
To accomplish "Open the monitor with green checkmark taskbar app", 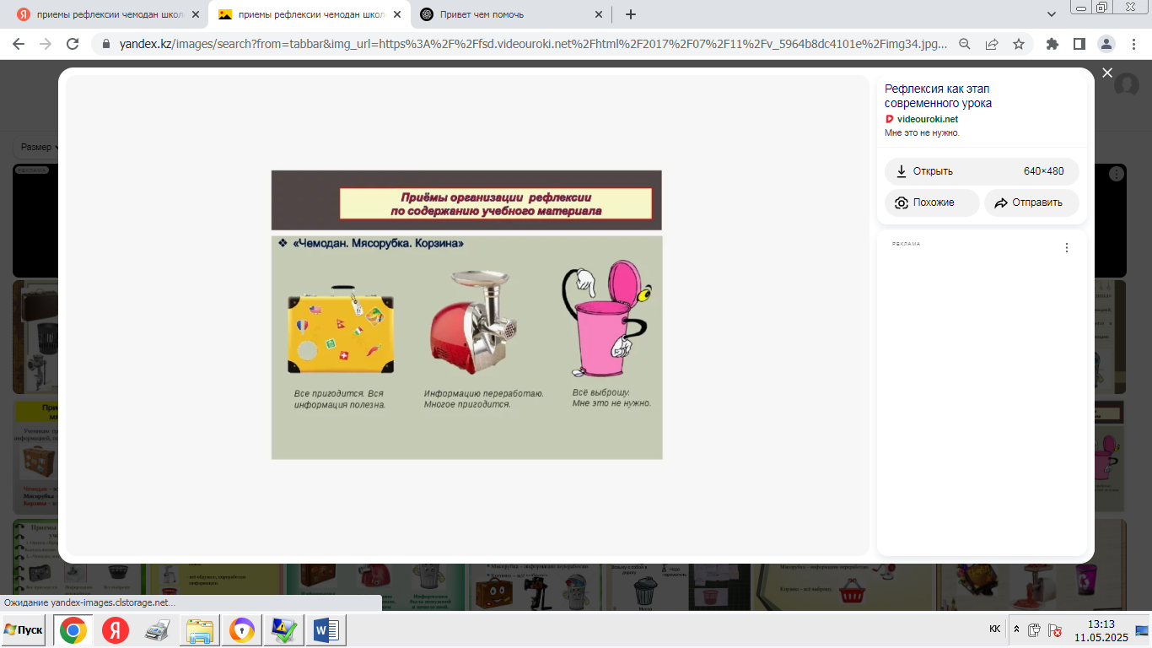I will (283, 630).
